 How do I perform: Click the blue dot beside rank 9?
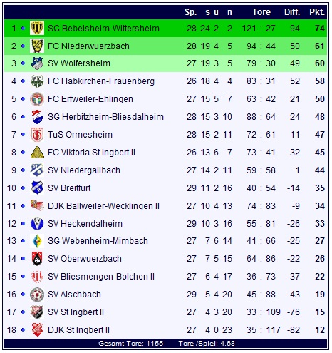point(23,170)
